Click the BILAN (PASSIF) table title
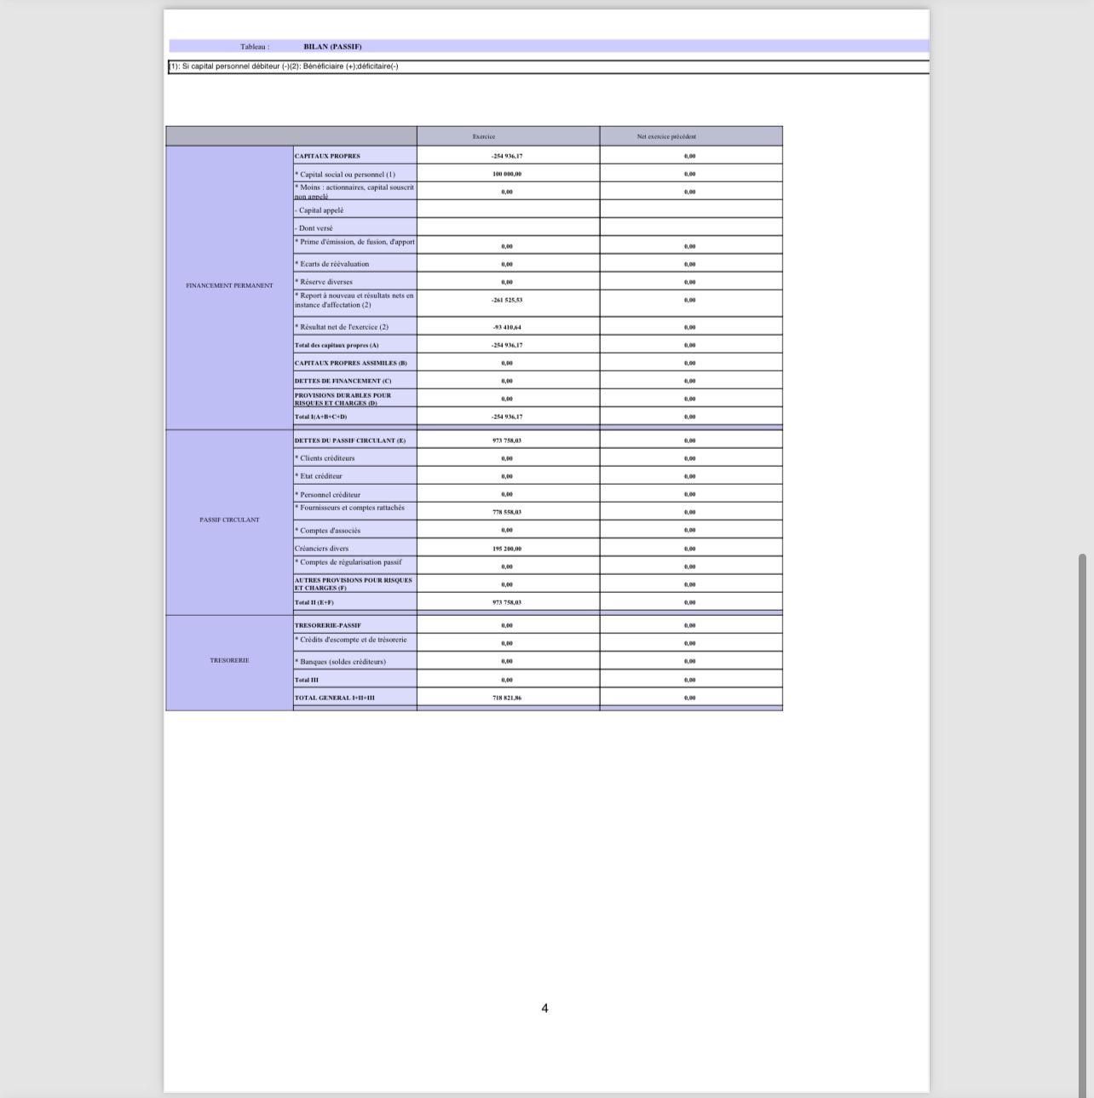This screenshot has width=1094, height=1098. (x=332, y=47)
